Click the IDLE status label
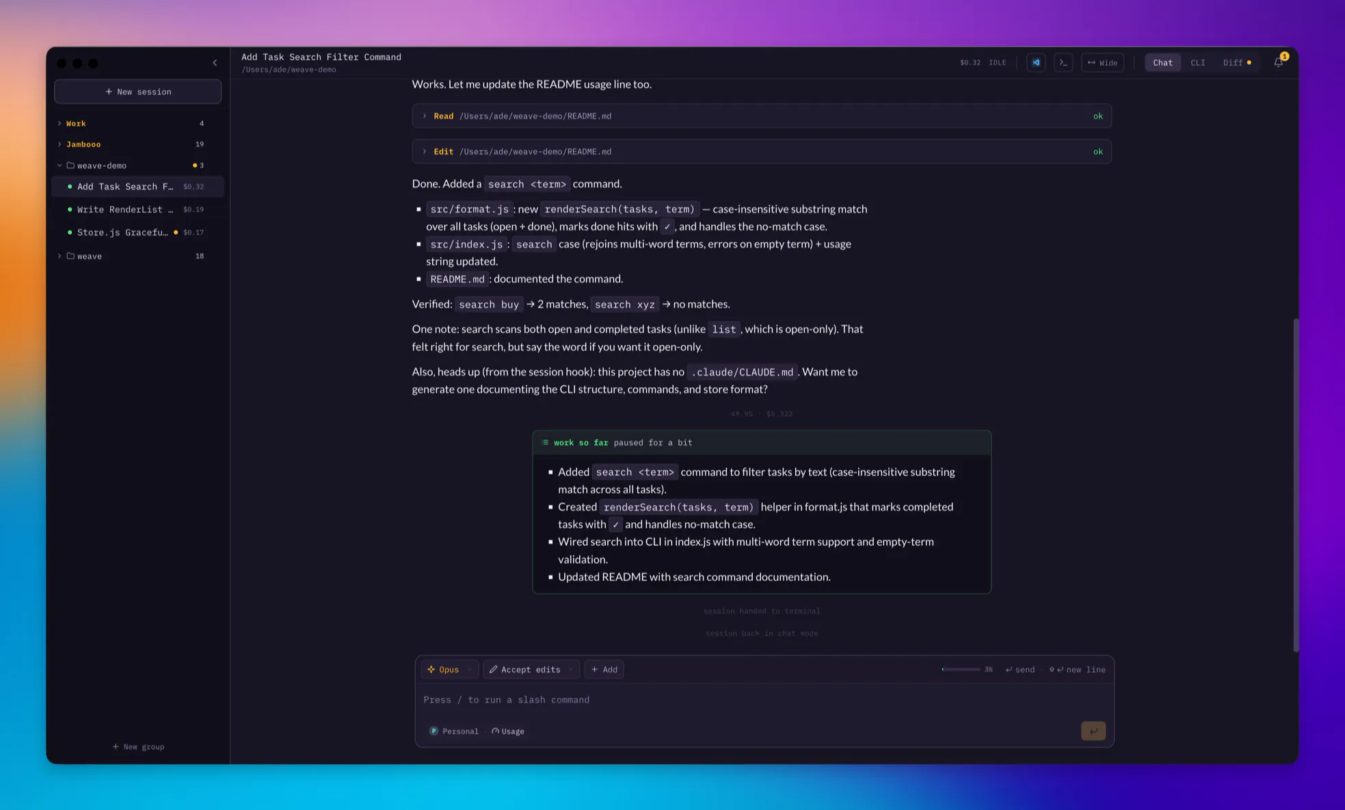Image resolution: width=1345 pixels, height=810 pixels. [x=997, y=62]
